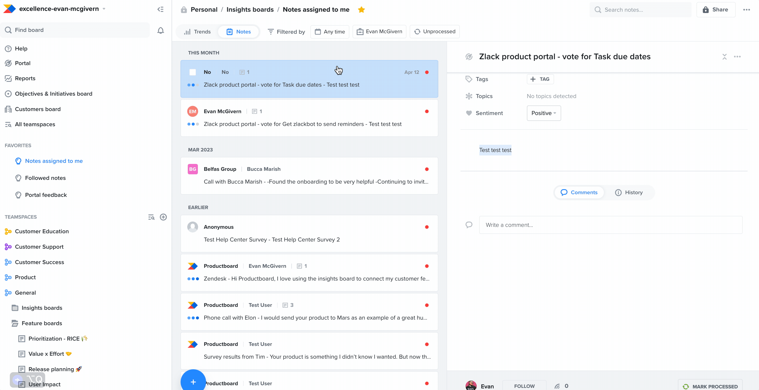Toggle unprocessed dot on Zendesk note
Image resolution: width=759 pixels, height=390 pixels.
click(x=427, y=266)
